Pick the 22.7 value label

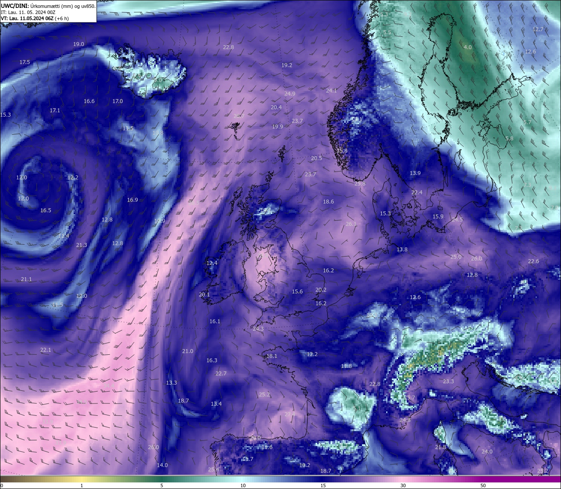221,374
